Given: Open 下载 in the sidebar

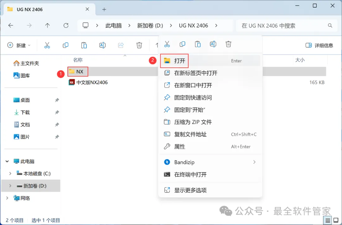Looking at the screenshot, I should click(22, 112).
